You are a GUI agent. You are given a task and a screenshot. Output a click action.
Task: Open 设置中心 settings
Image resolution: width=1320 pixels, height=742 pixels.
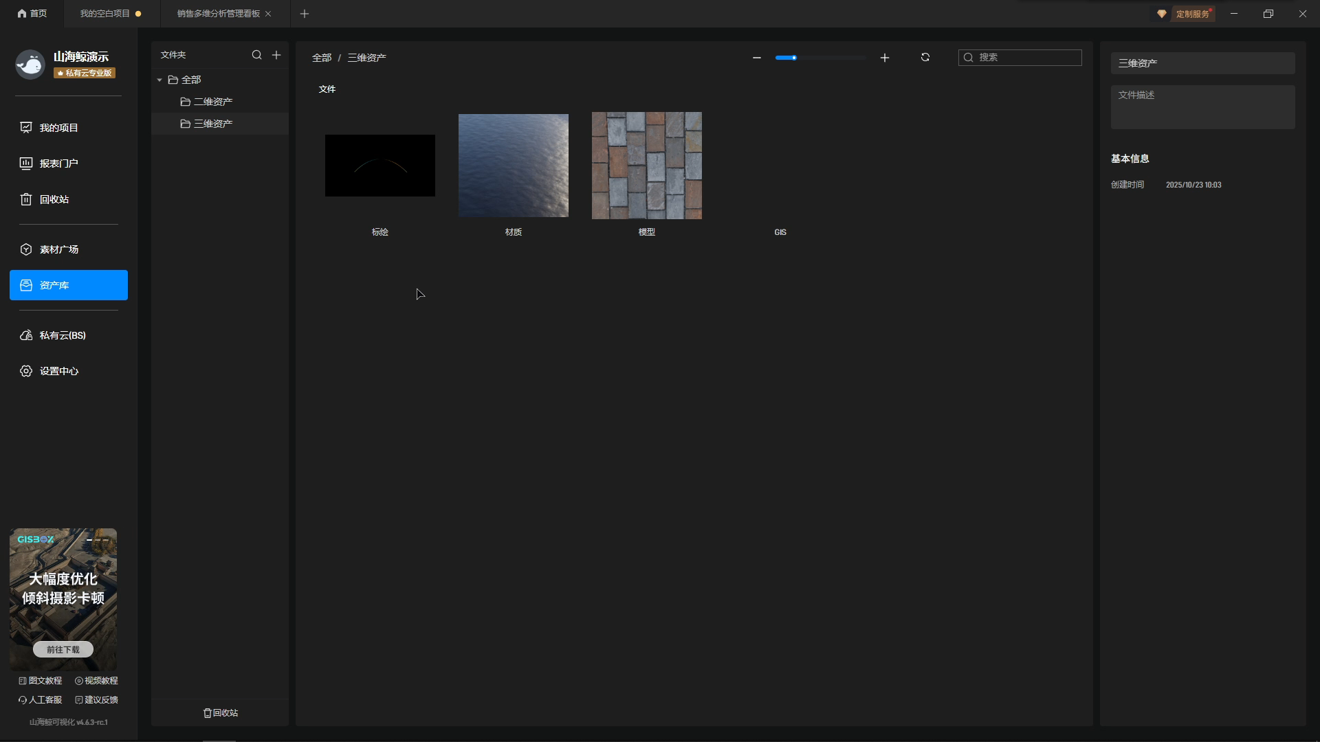(59, 371)
